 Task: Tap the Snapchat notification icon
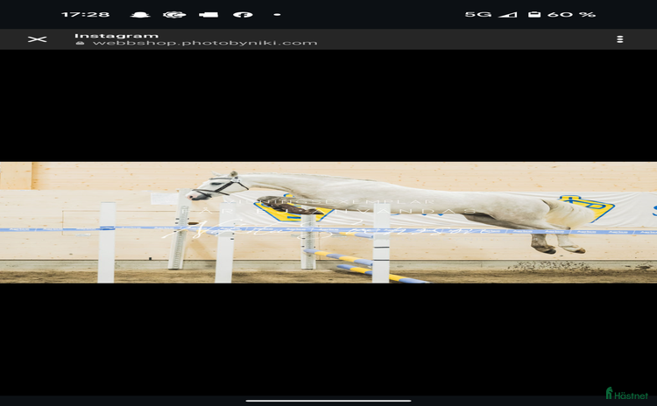[x=140, y=15]
